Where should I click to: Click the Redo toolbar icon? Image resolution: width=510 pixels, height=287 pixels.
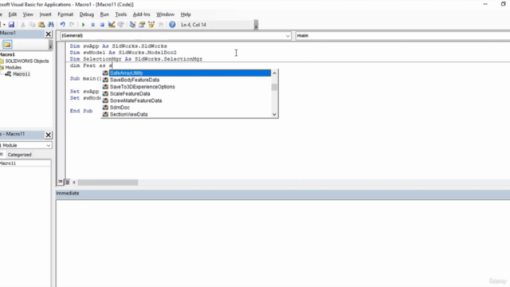point(72,25)
